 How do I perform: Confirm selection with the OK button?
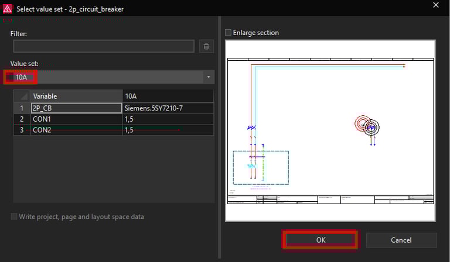pyautogui.click(x=321, y=240)
